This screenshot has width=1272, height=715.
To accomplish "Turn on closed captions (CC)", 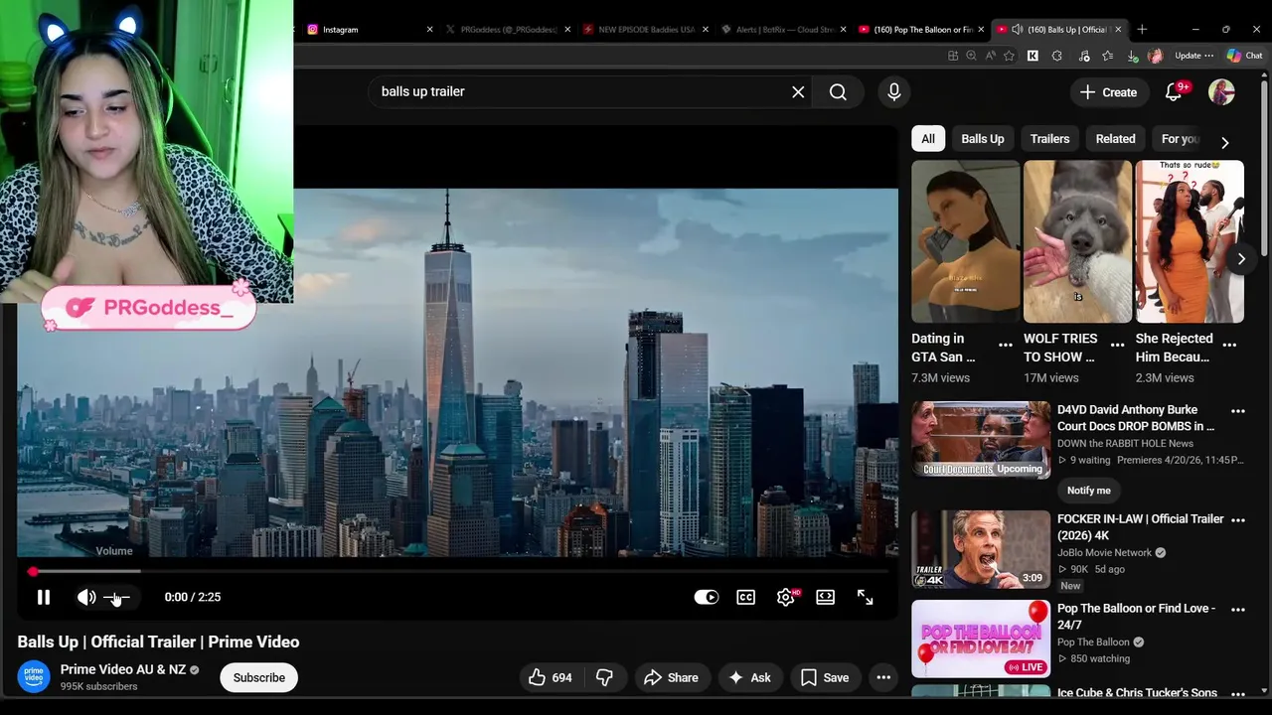I will pyautogui.click(x=745, y=597).
